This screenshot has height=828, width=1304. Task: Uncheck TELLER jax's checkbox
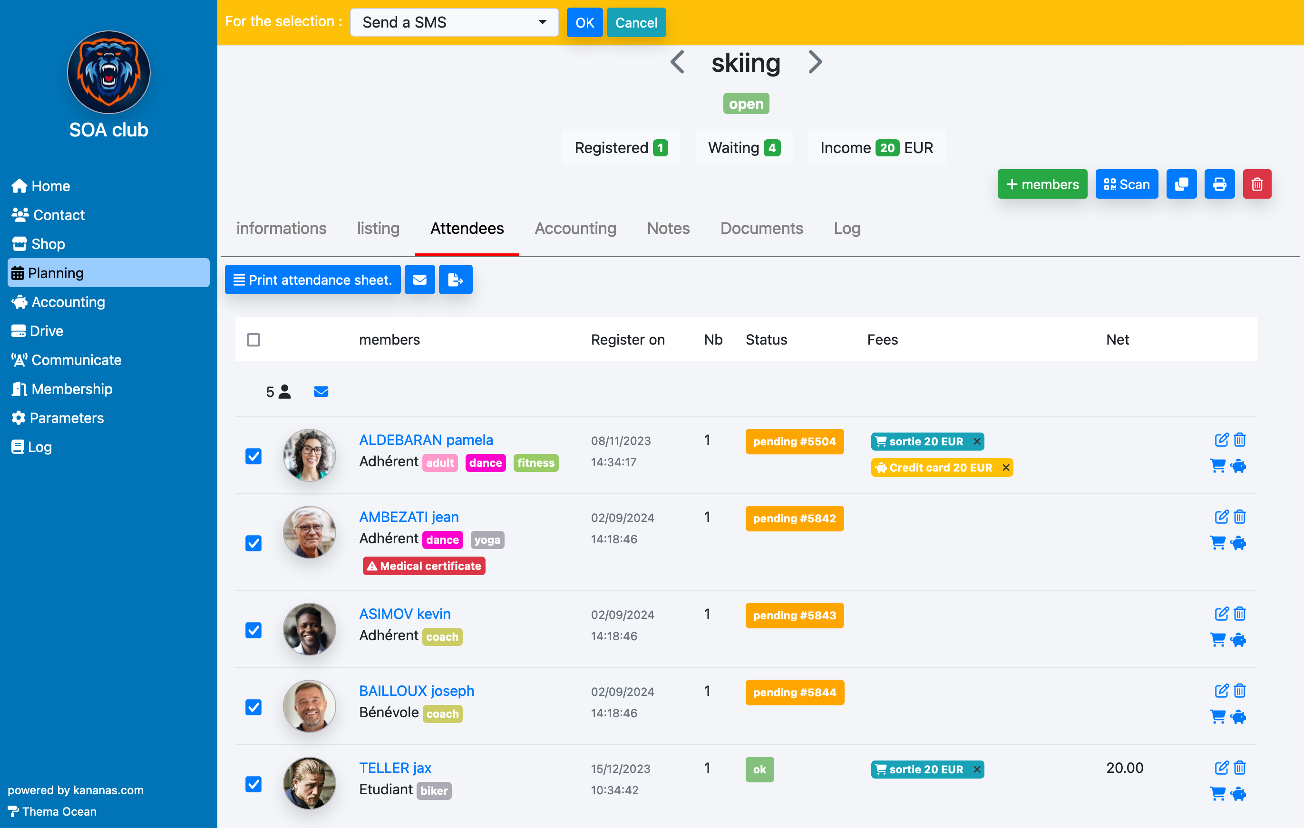[253, 784]
